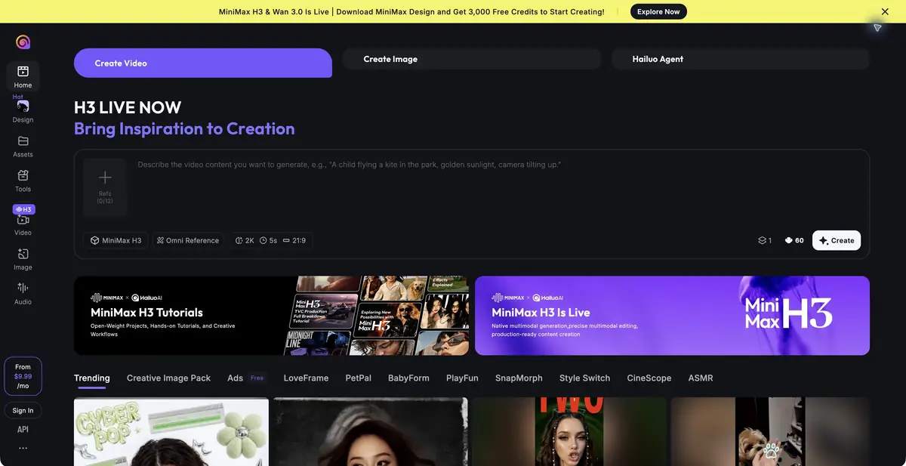Select the SnapMorph category tab
906x466 pixels.
pyautogui.click(x=519, y=378)
